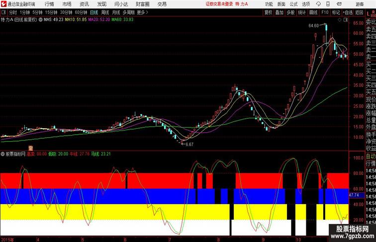Open indicator settings circle next to 特力A
The width and height of the screenshot is (376, 242).
click(40, 20)
